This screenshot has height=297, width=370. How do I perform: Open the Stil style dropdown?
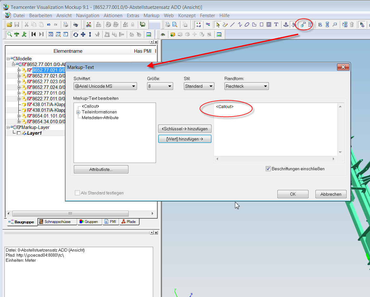[199, 86]
